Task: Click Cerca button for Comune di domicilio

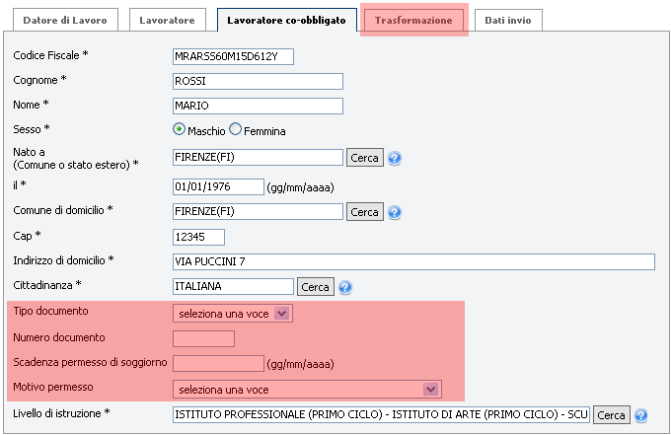Action: coord(364,212)
